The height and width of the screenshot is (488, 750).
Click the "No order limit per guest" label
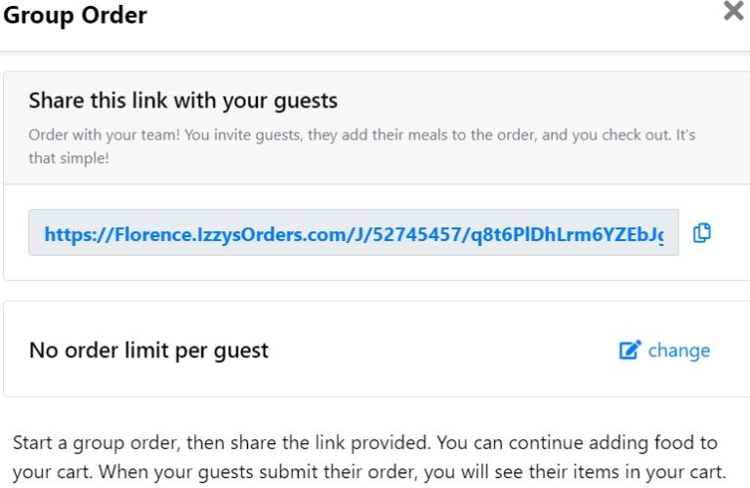point(148,350)
